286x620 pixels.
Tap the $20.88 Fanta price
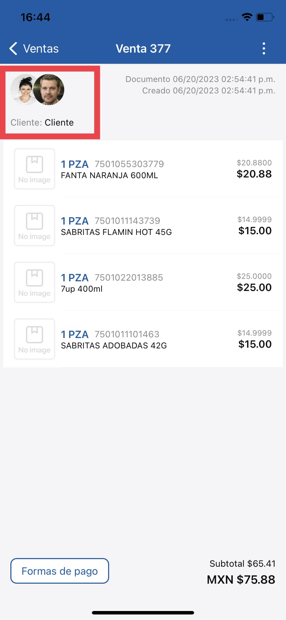(x=254, y=174)
